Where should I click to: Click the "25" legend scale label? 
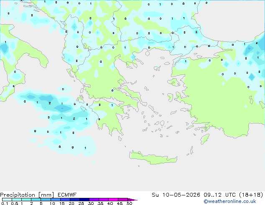pos(81,203)
